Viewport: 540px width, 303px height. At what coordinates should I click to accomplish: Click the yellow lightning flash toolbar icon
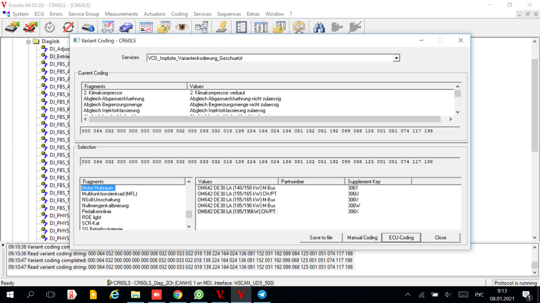click(222, 27)
